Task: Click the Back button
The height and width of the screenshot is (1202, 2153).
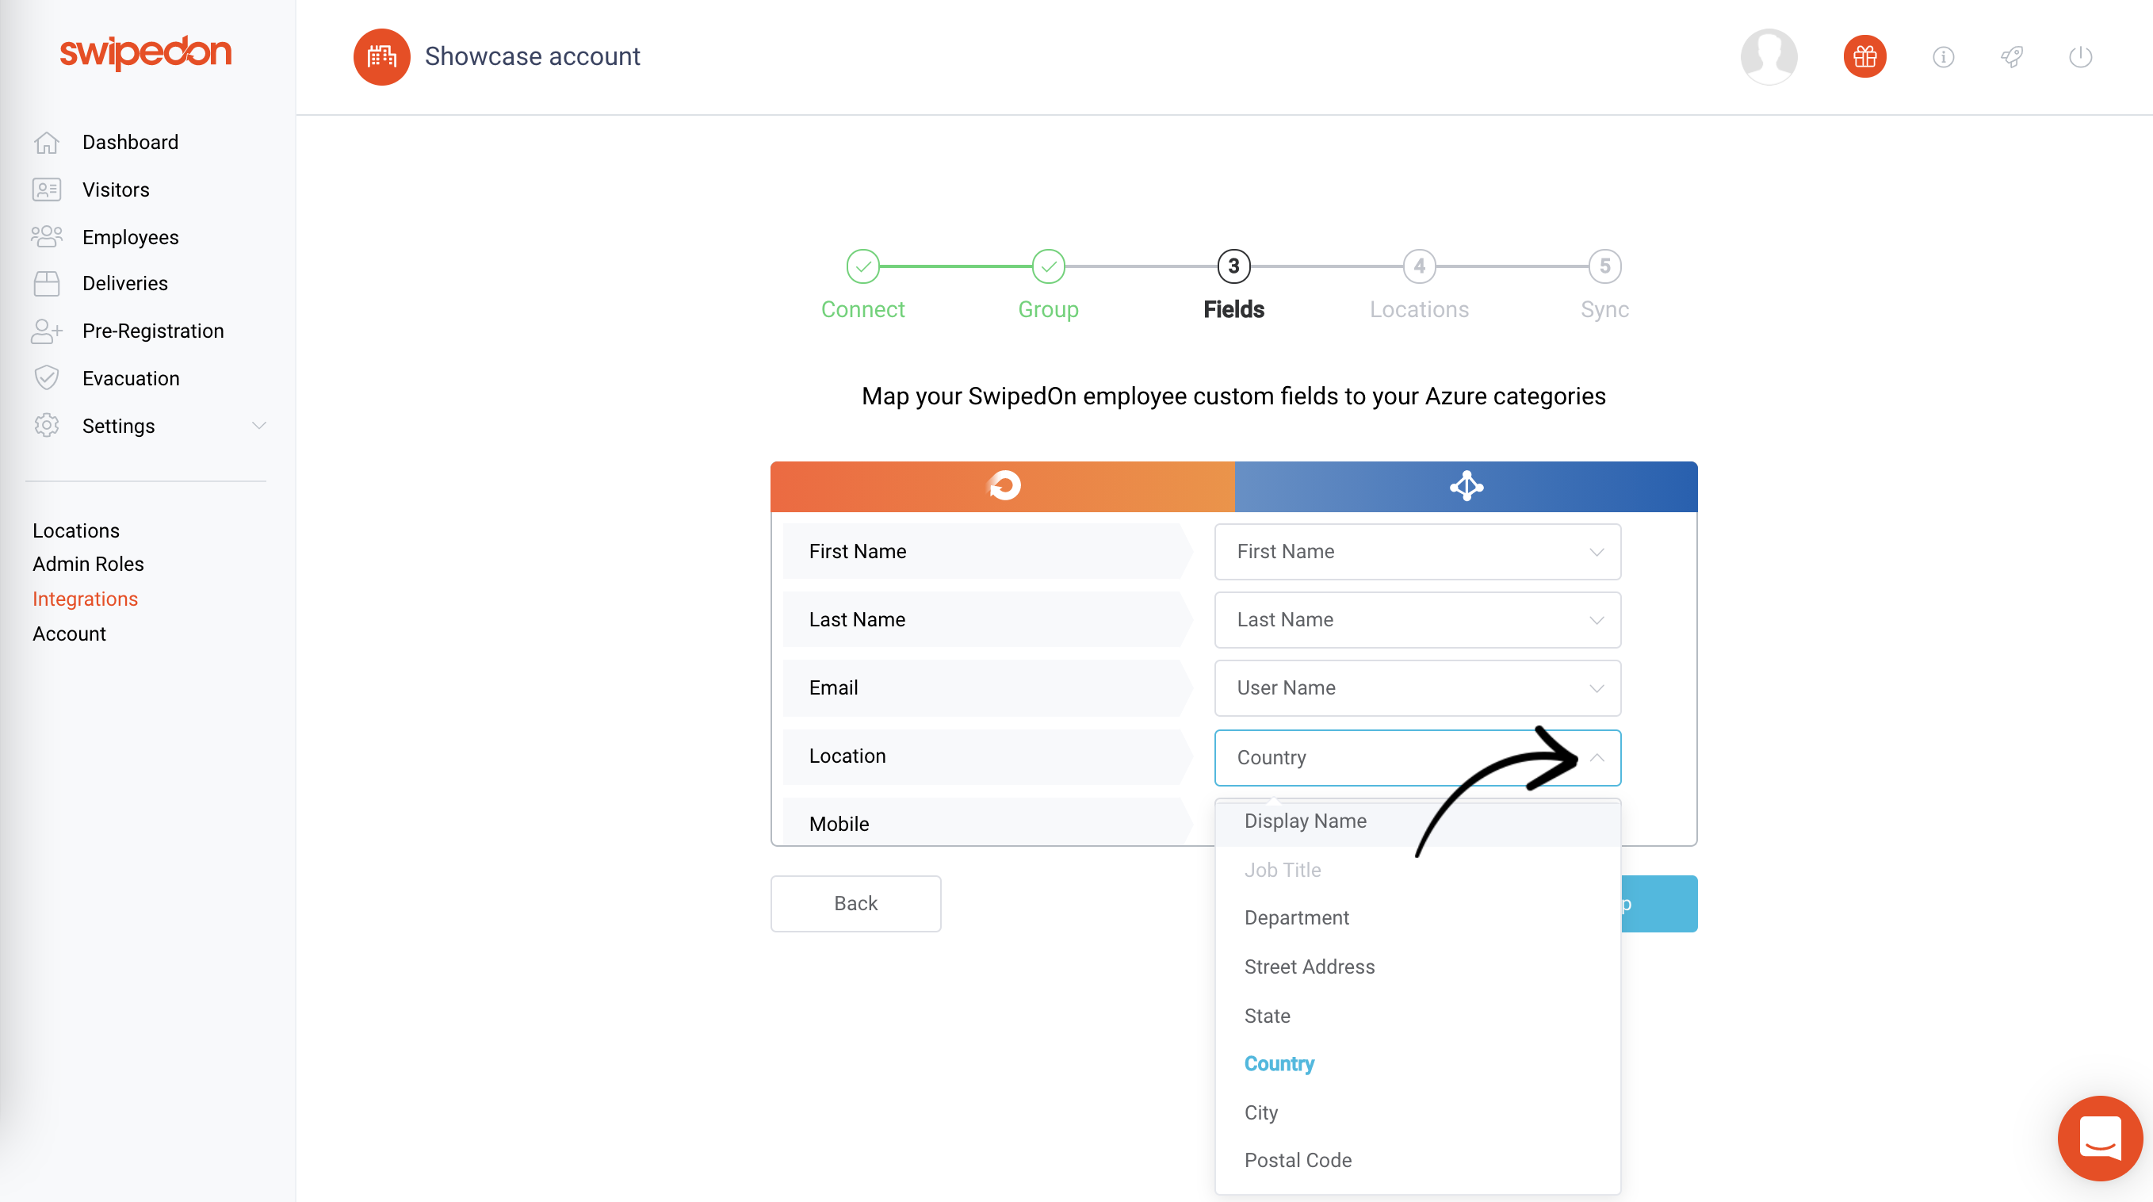Action: (x=855, y=904)
